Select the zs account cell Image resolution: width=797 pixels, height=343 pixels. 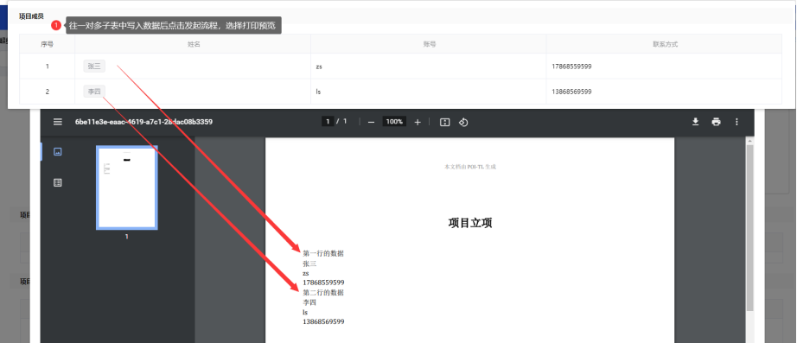(x=429, y=66)
